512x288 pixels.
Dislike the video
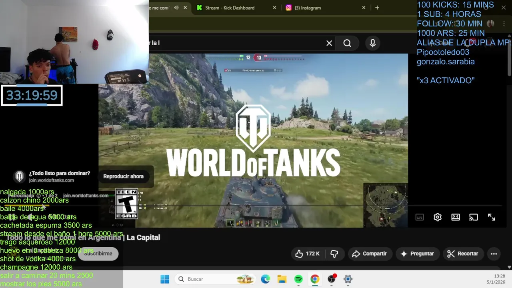pyautogui.click(x=334, y=254)
